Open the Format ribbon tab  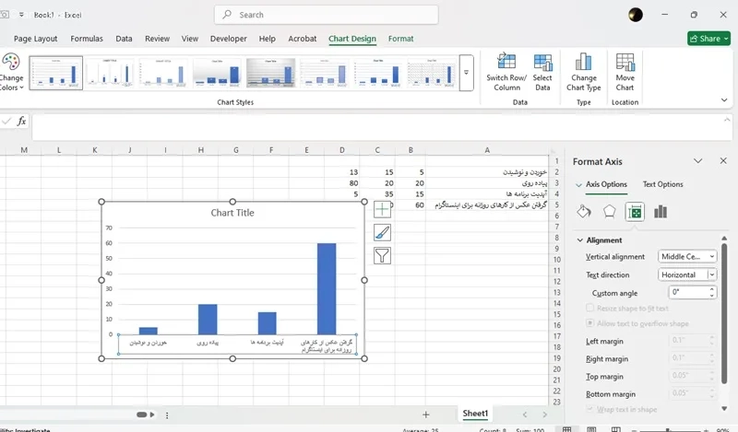click(400, 39)
